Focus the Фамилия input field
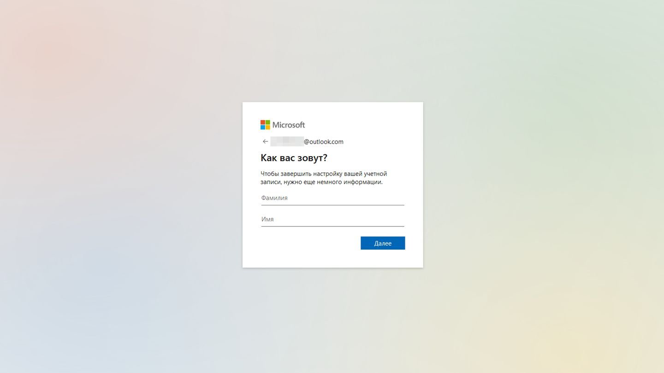The image size is (664, 373). pos(332,198)
